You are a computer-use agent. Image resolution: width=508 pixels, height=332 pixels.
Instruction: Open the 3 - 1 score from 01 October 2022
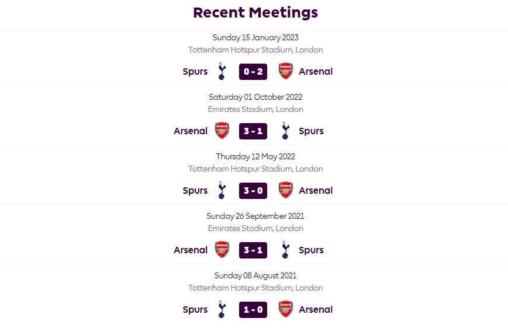(253, 131)
